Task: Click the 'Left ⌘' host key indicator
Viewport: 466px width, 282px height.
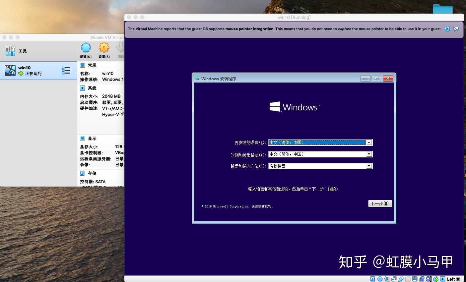Action: click(x=453, y=279)
